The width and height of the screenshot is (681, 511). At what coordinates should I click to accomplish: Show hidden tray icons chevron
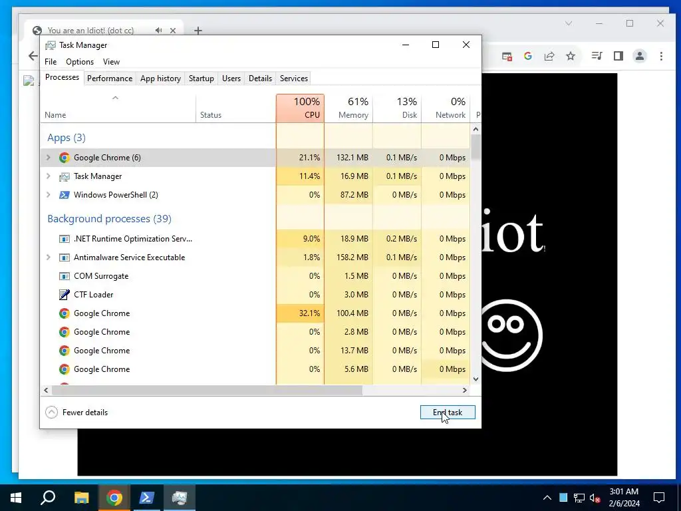pyautogui.click(x=547, y=498)
